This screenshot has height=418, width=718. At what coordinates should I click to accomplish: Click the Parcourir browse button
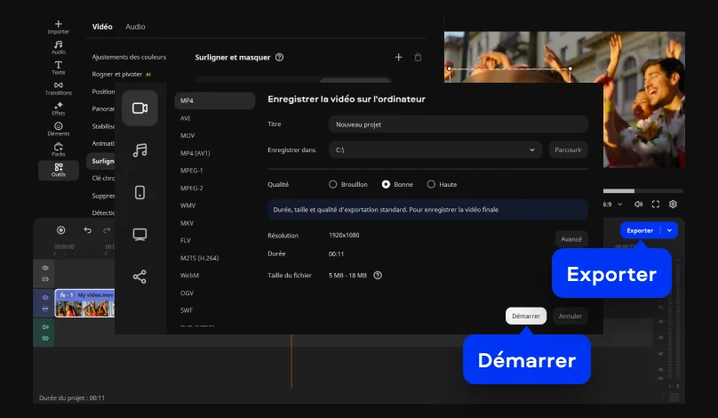point(568,150)
